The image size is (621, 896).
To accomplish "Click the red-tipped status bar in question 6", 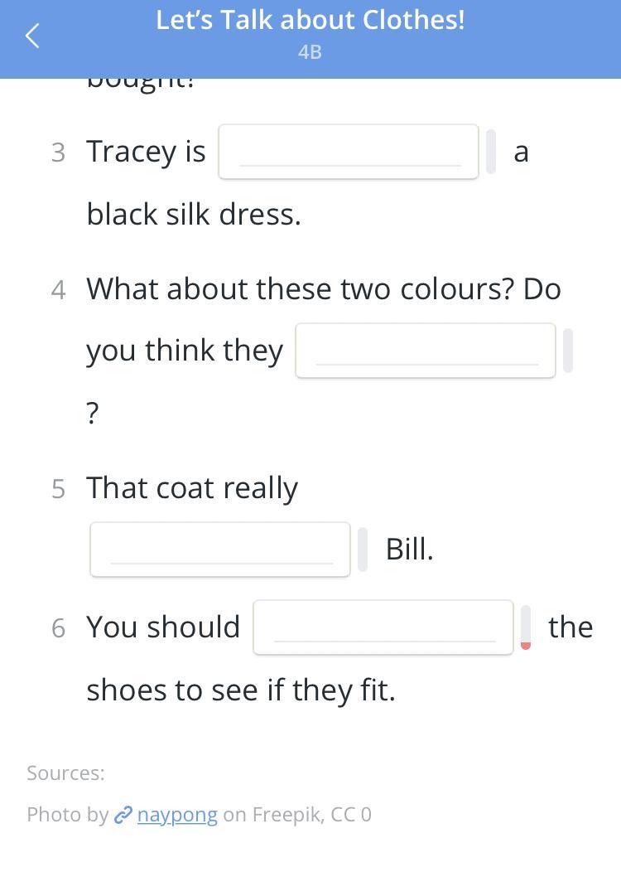I will 526,627.
